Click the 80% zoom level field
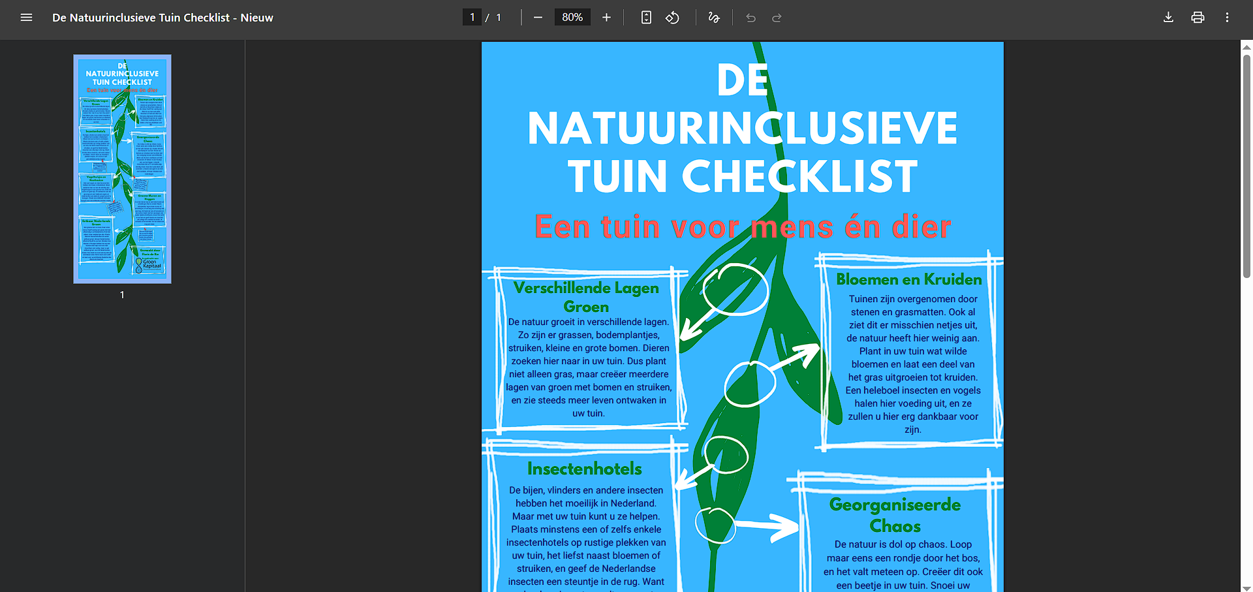Screen dimensions: 1253x592 tap(572, 18)
